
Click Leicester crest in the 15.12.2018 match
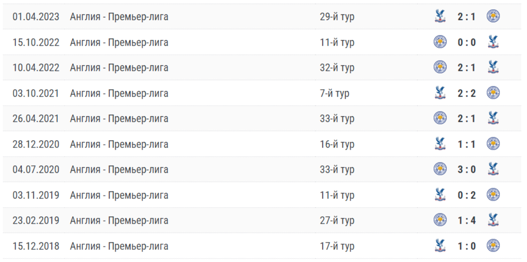493,246
